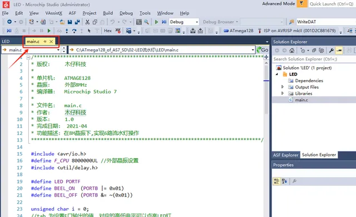Open the main.c scope dropdown
Viewport: 356px width, 217px height.
(x=58, y=50)
